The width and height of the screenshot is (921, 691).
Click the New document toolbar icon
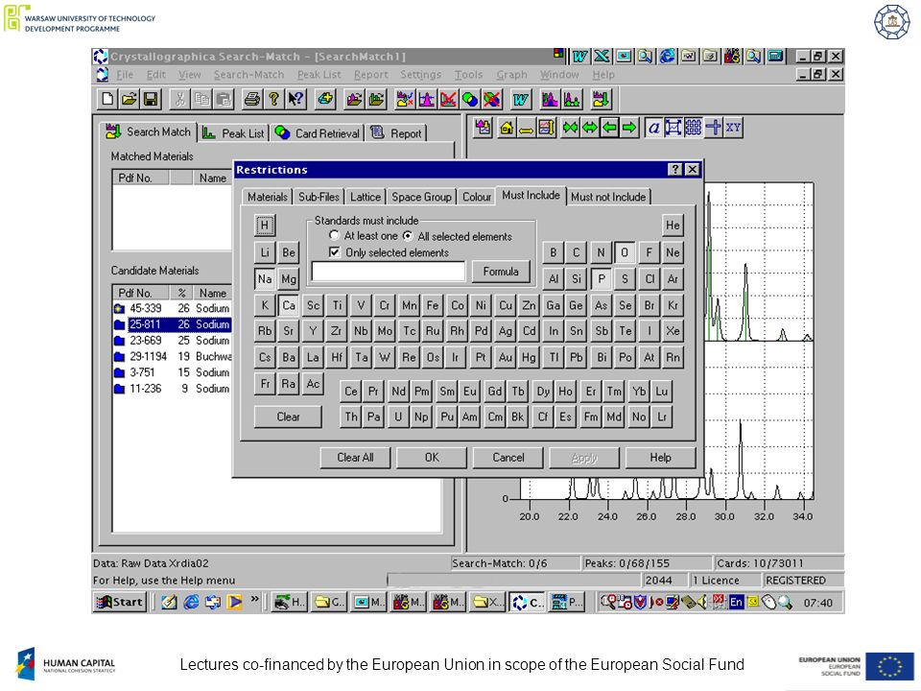(107, 99)
